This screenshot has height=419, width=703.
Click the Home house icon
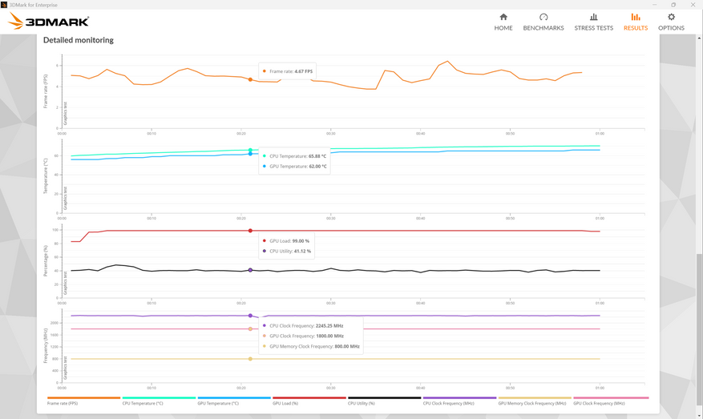point(503,17)
